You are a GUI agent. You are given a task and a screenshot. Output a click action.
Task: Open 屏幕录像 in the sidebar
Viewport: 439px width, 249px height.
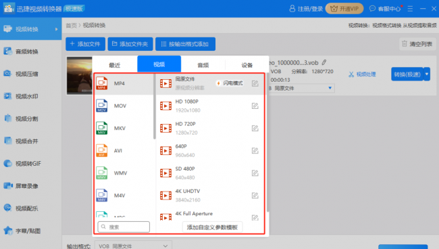coord(30,186)
